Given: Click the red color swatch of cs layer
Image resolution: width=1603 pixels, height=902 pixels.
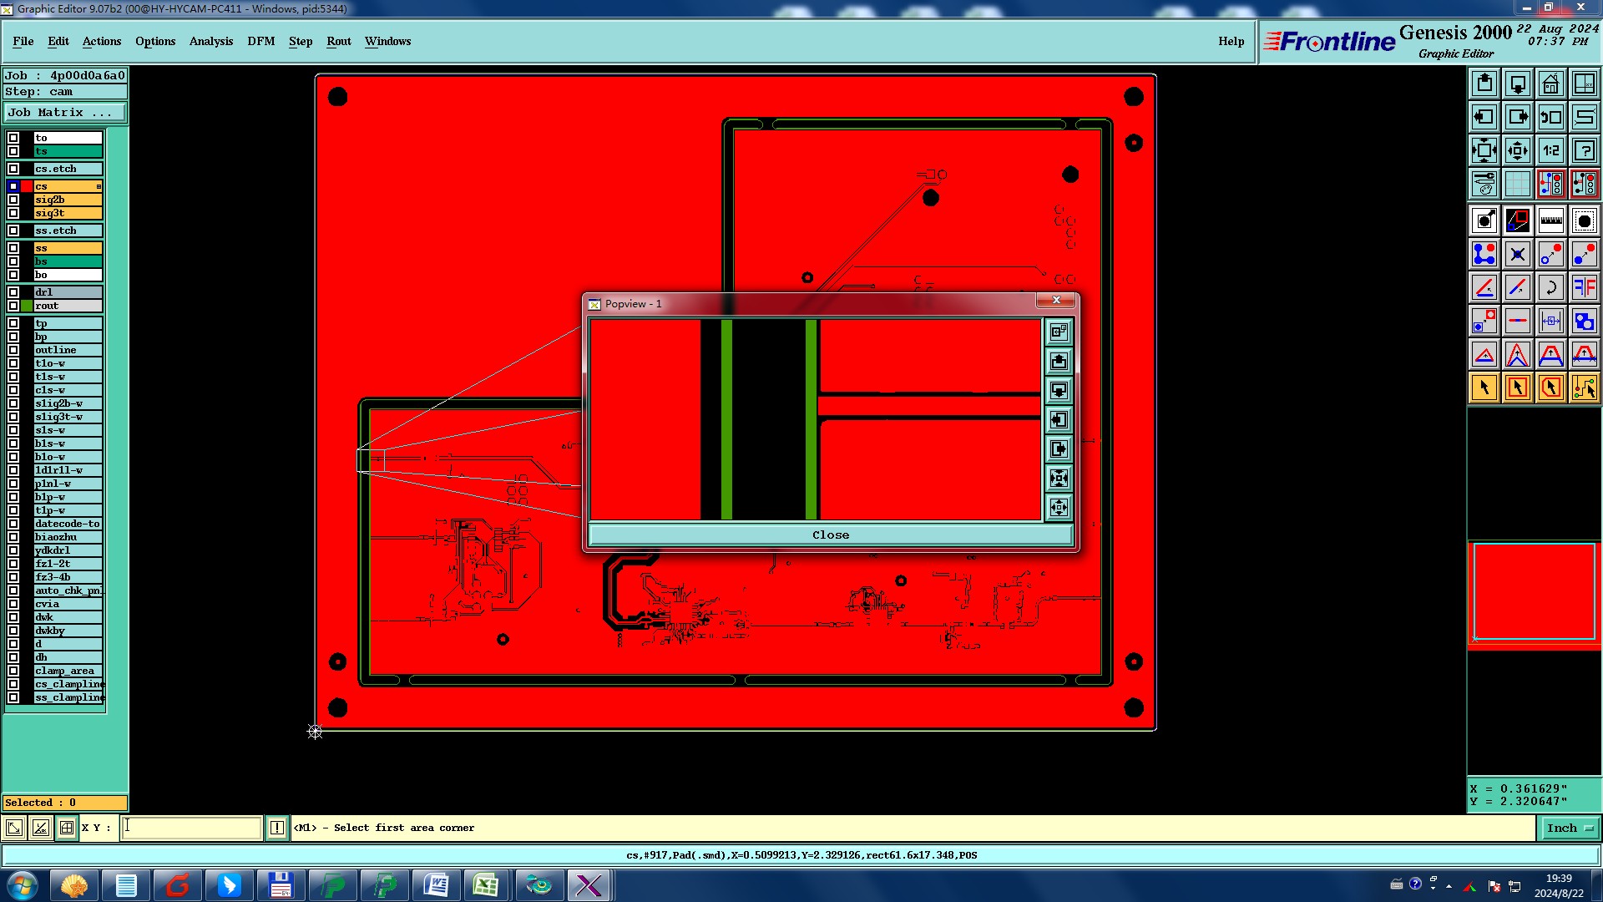Looking at the screenshot, I should 27,186.
